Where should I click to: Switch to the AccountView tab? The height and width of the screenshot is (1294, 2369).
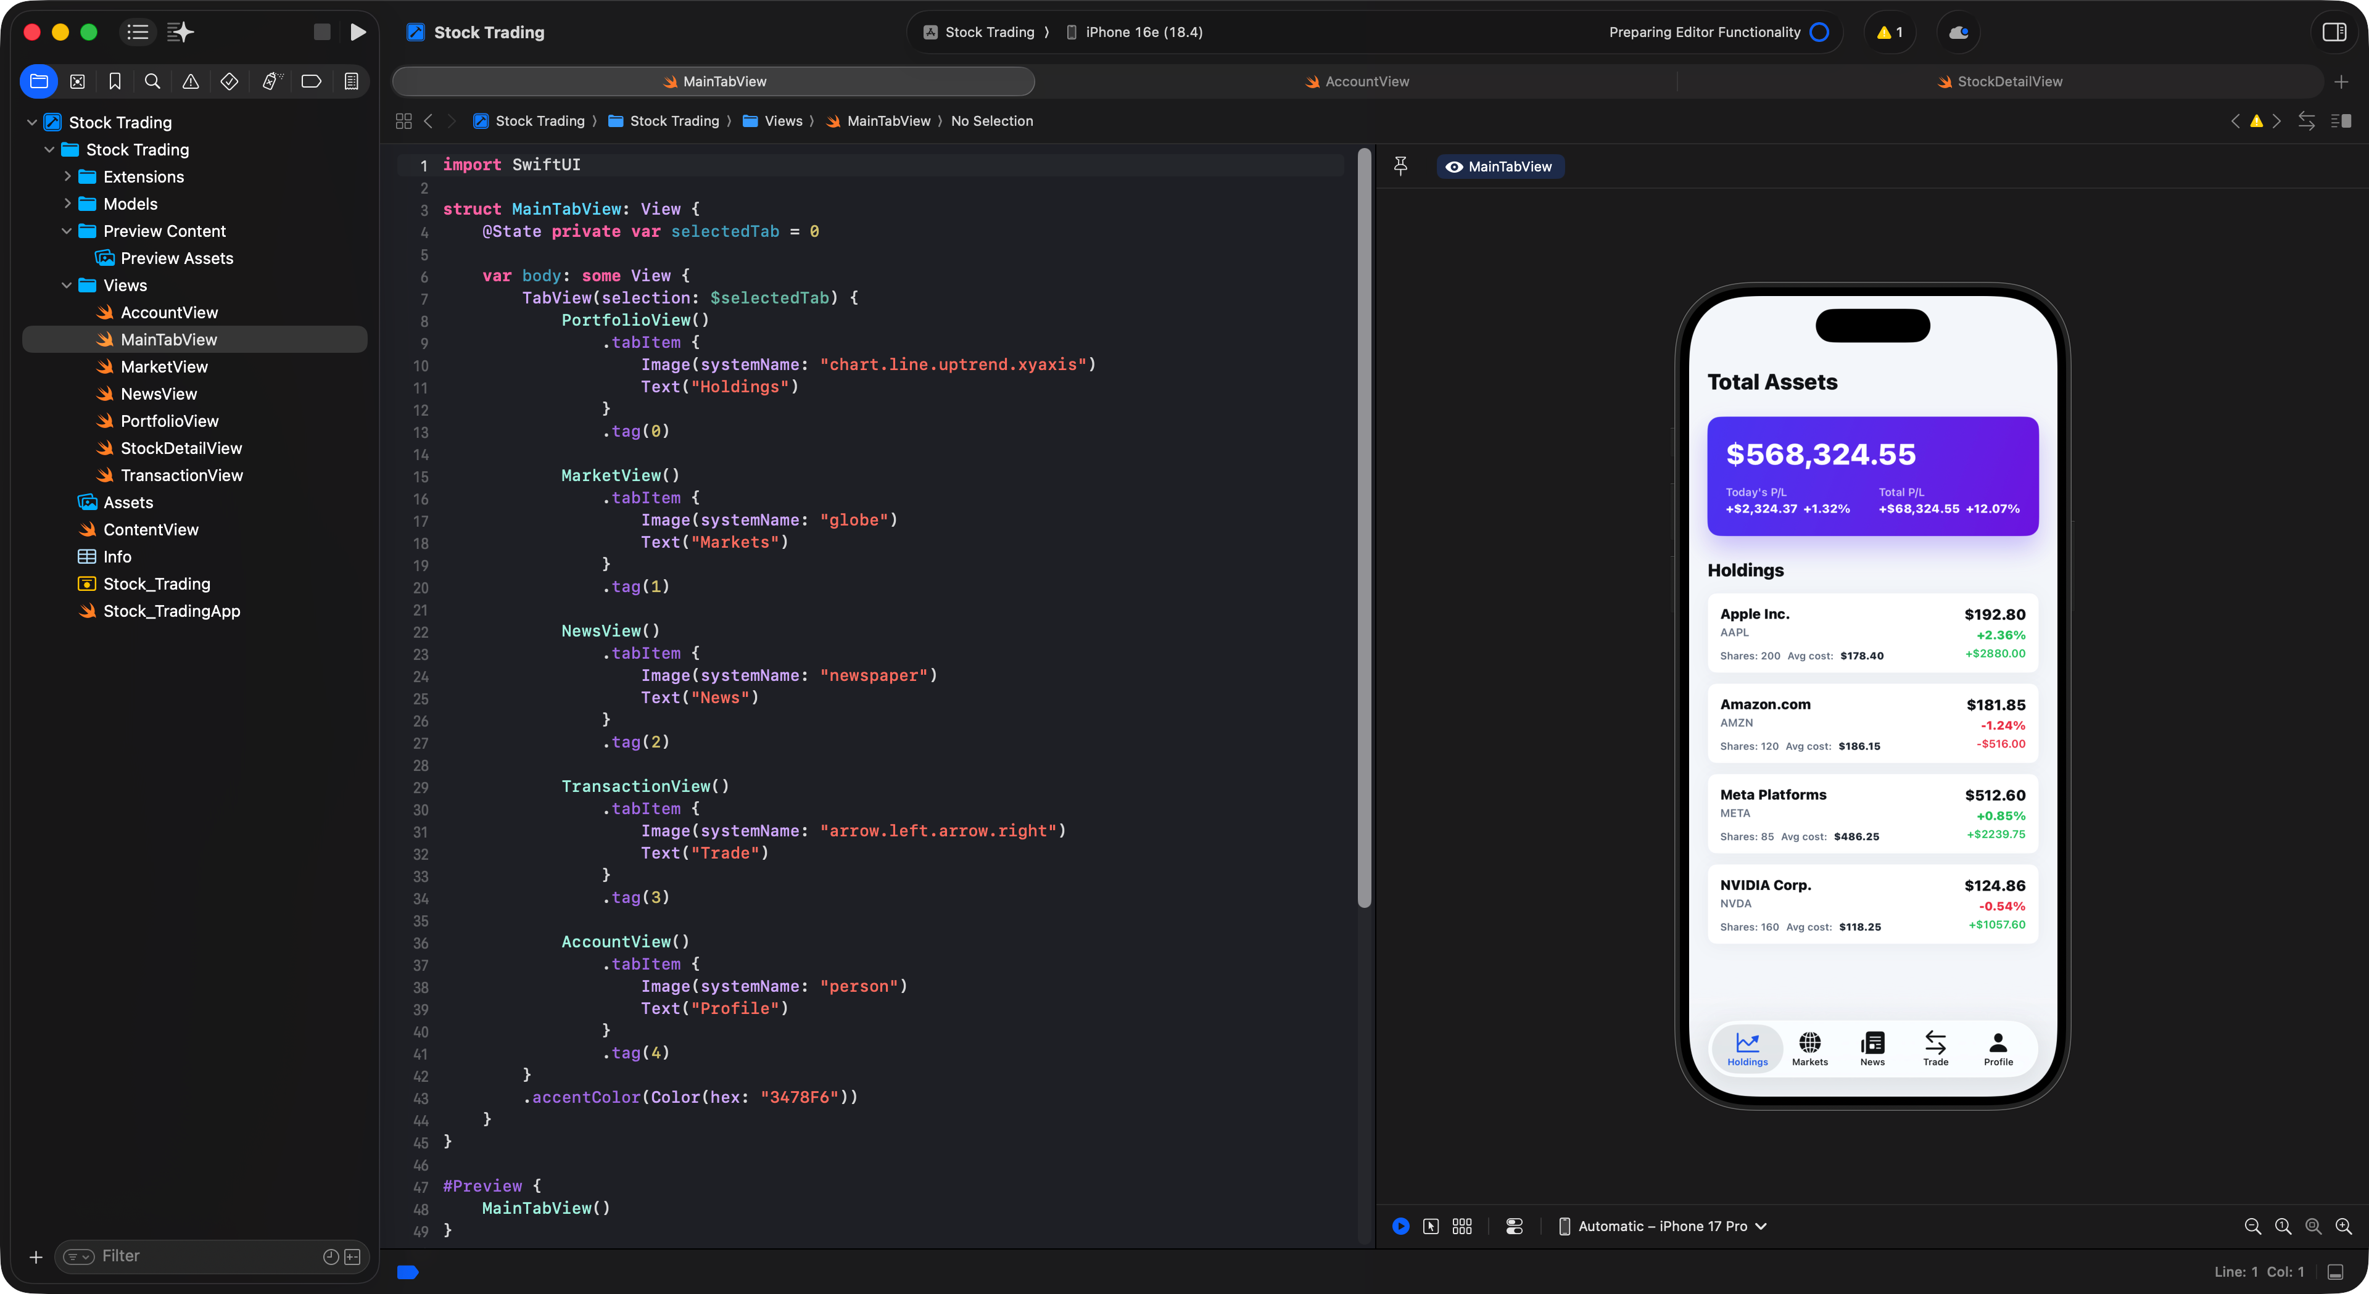pos(1357,82)
